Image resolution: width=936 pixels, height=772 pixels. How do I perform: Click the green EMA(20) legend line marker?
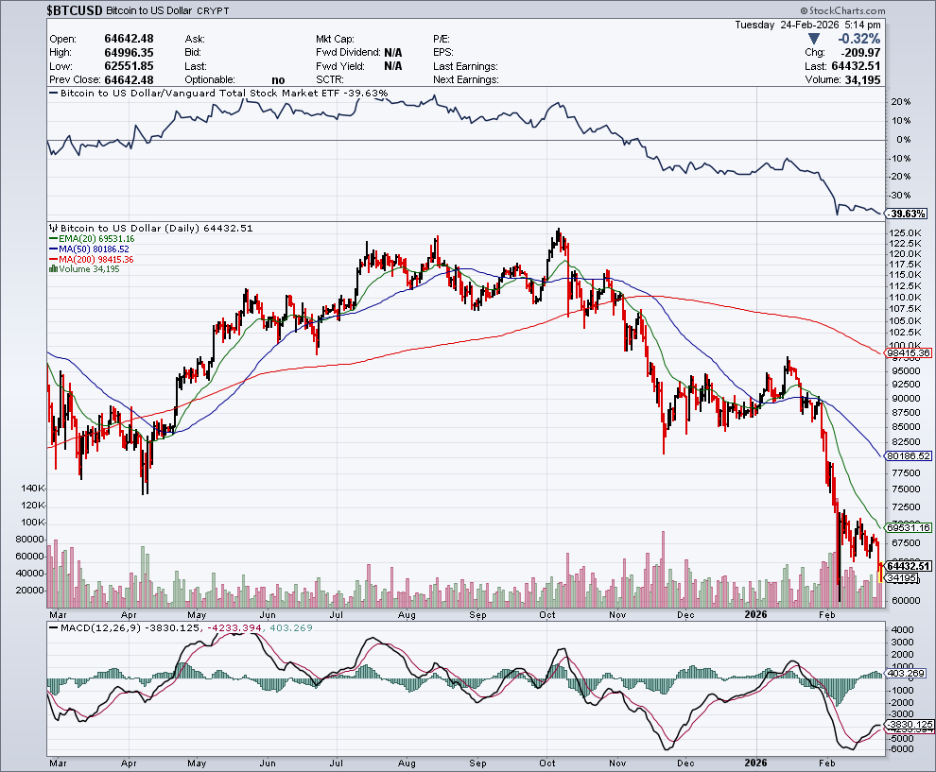tap(52, 239)
